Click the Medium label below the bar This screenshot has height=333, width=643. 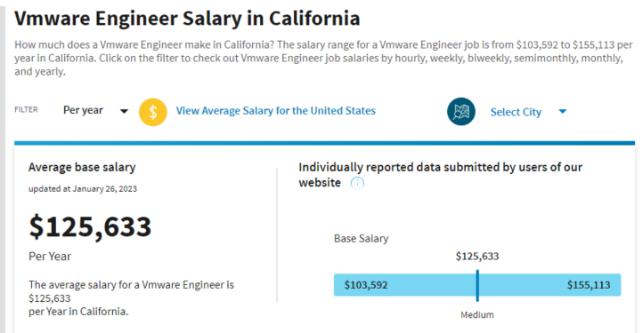(477, 315)
